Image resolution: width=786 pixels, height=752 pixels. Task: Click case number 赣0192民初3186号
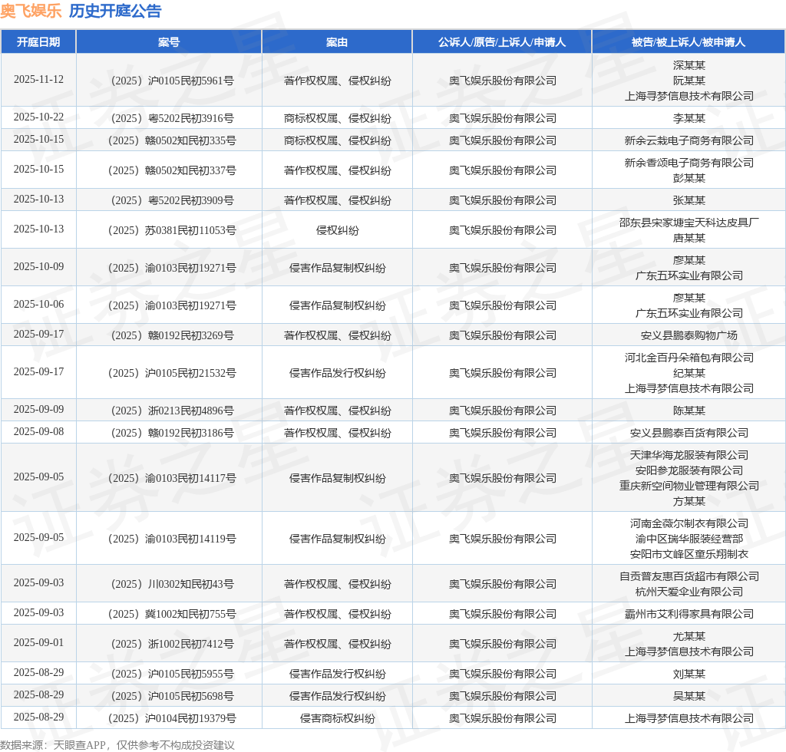173,433
